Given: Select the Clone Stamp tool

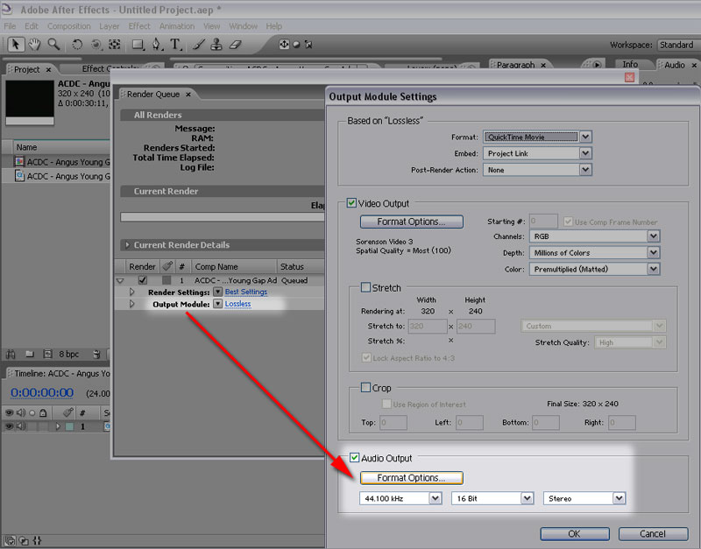Looking at the screenshot, I should pyautogui.click(x=216, y=45).
